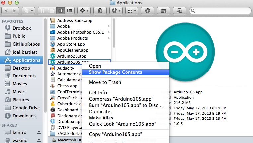Expand the Adobe folder arrow
Screen dimensions: 253x143
coord(109,26)
